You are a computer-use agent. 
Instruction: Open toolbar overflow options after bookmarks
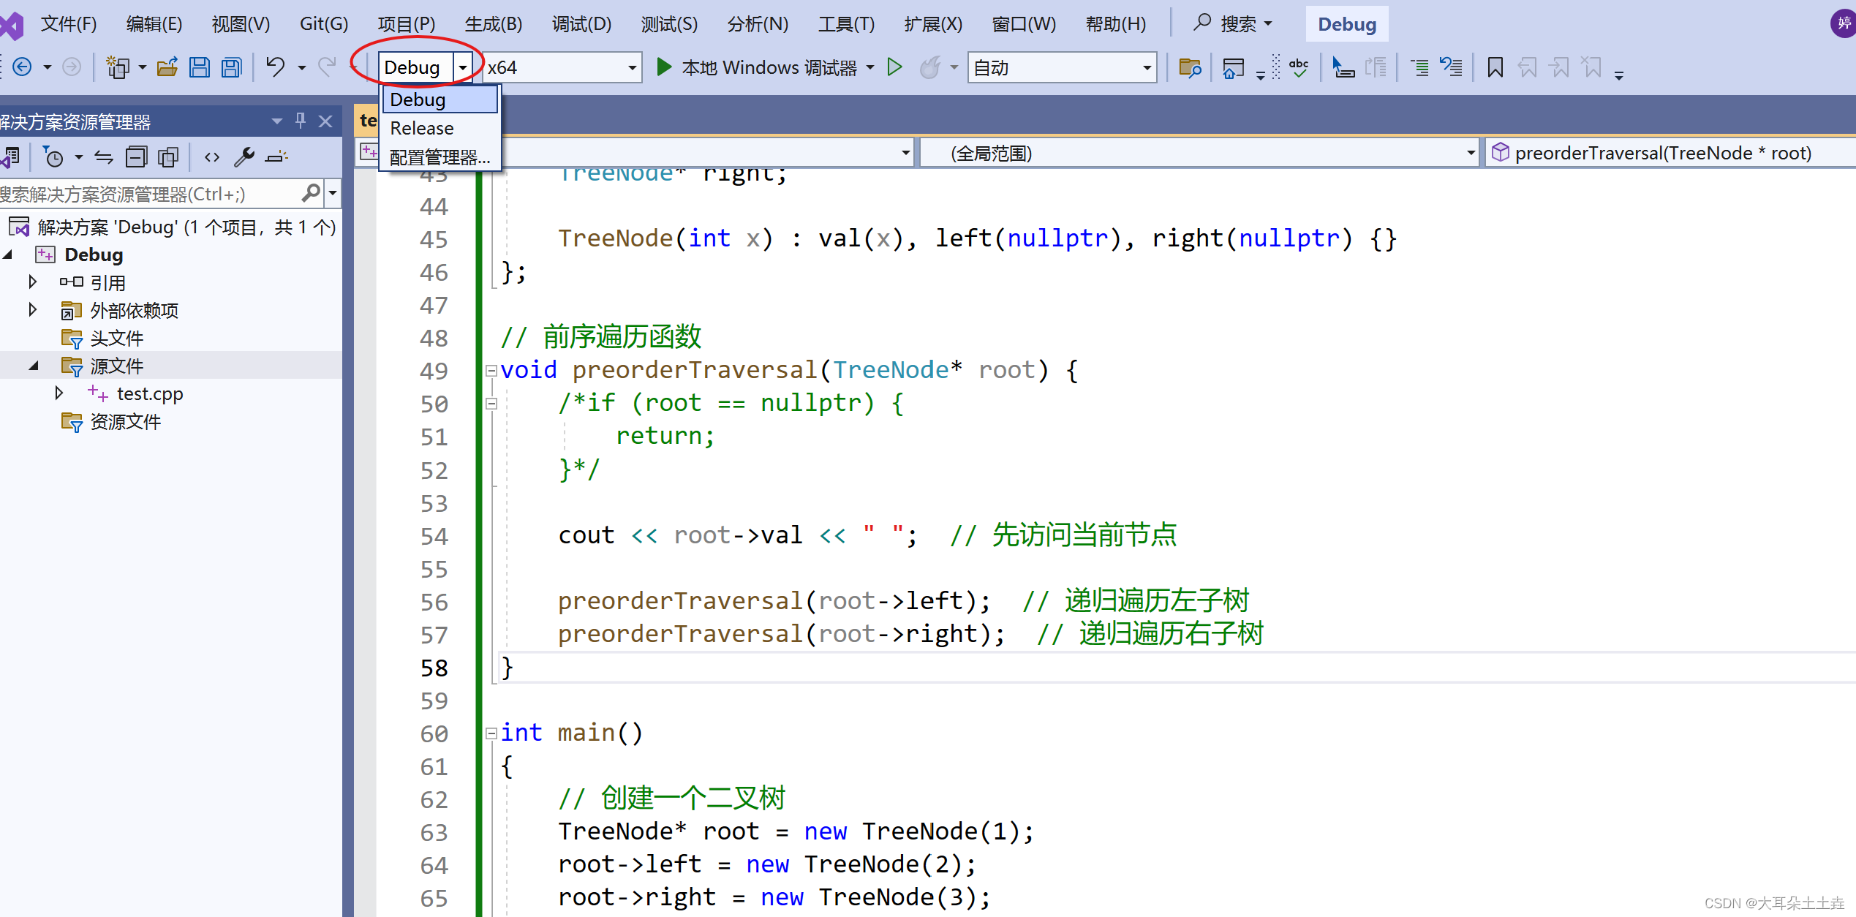point(1618,75)
